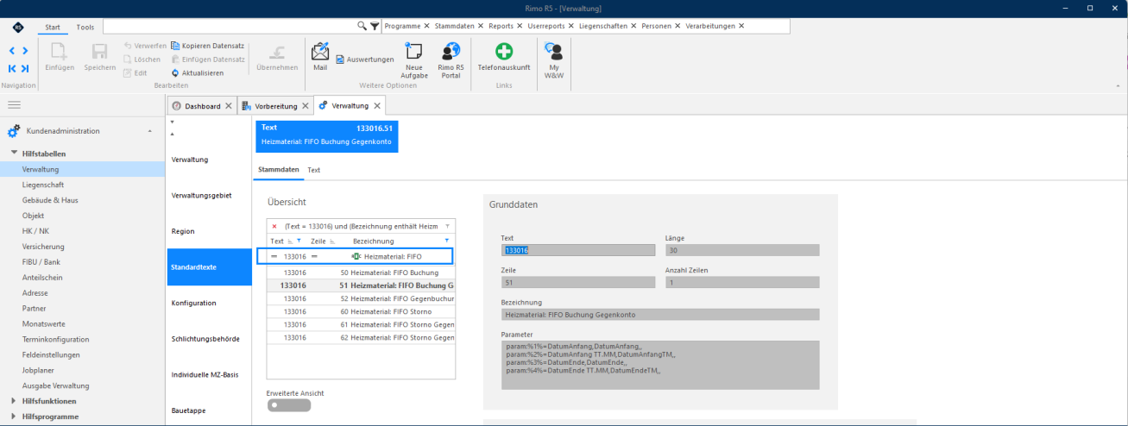Click Löschen in Bearbeiten group
This screenshot has width=1128, height=426.
click(x=142, y=60)
